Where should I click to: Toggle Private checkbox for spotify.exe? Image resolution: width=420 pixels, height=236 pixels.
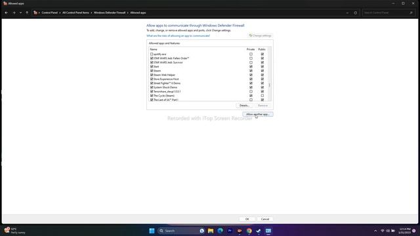(x=251, y=54)
